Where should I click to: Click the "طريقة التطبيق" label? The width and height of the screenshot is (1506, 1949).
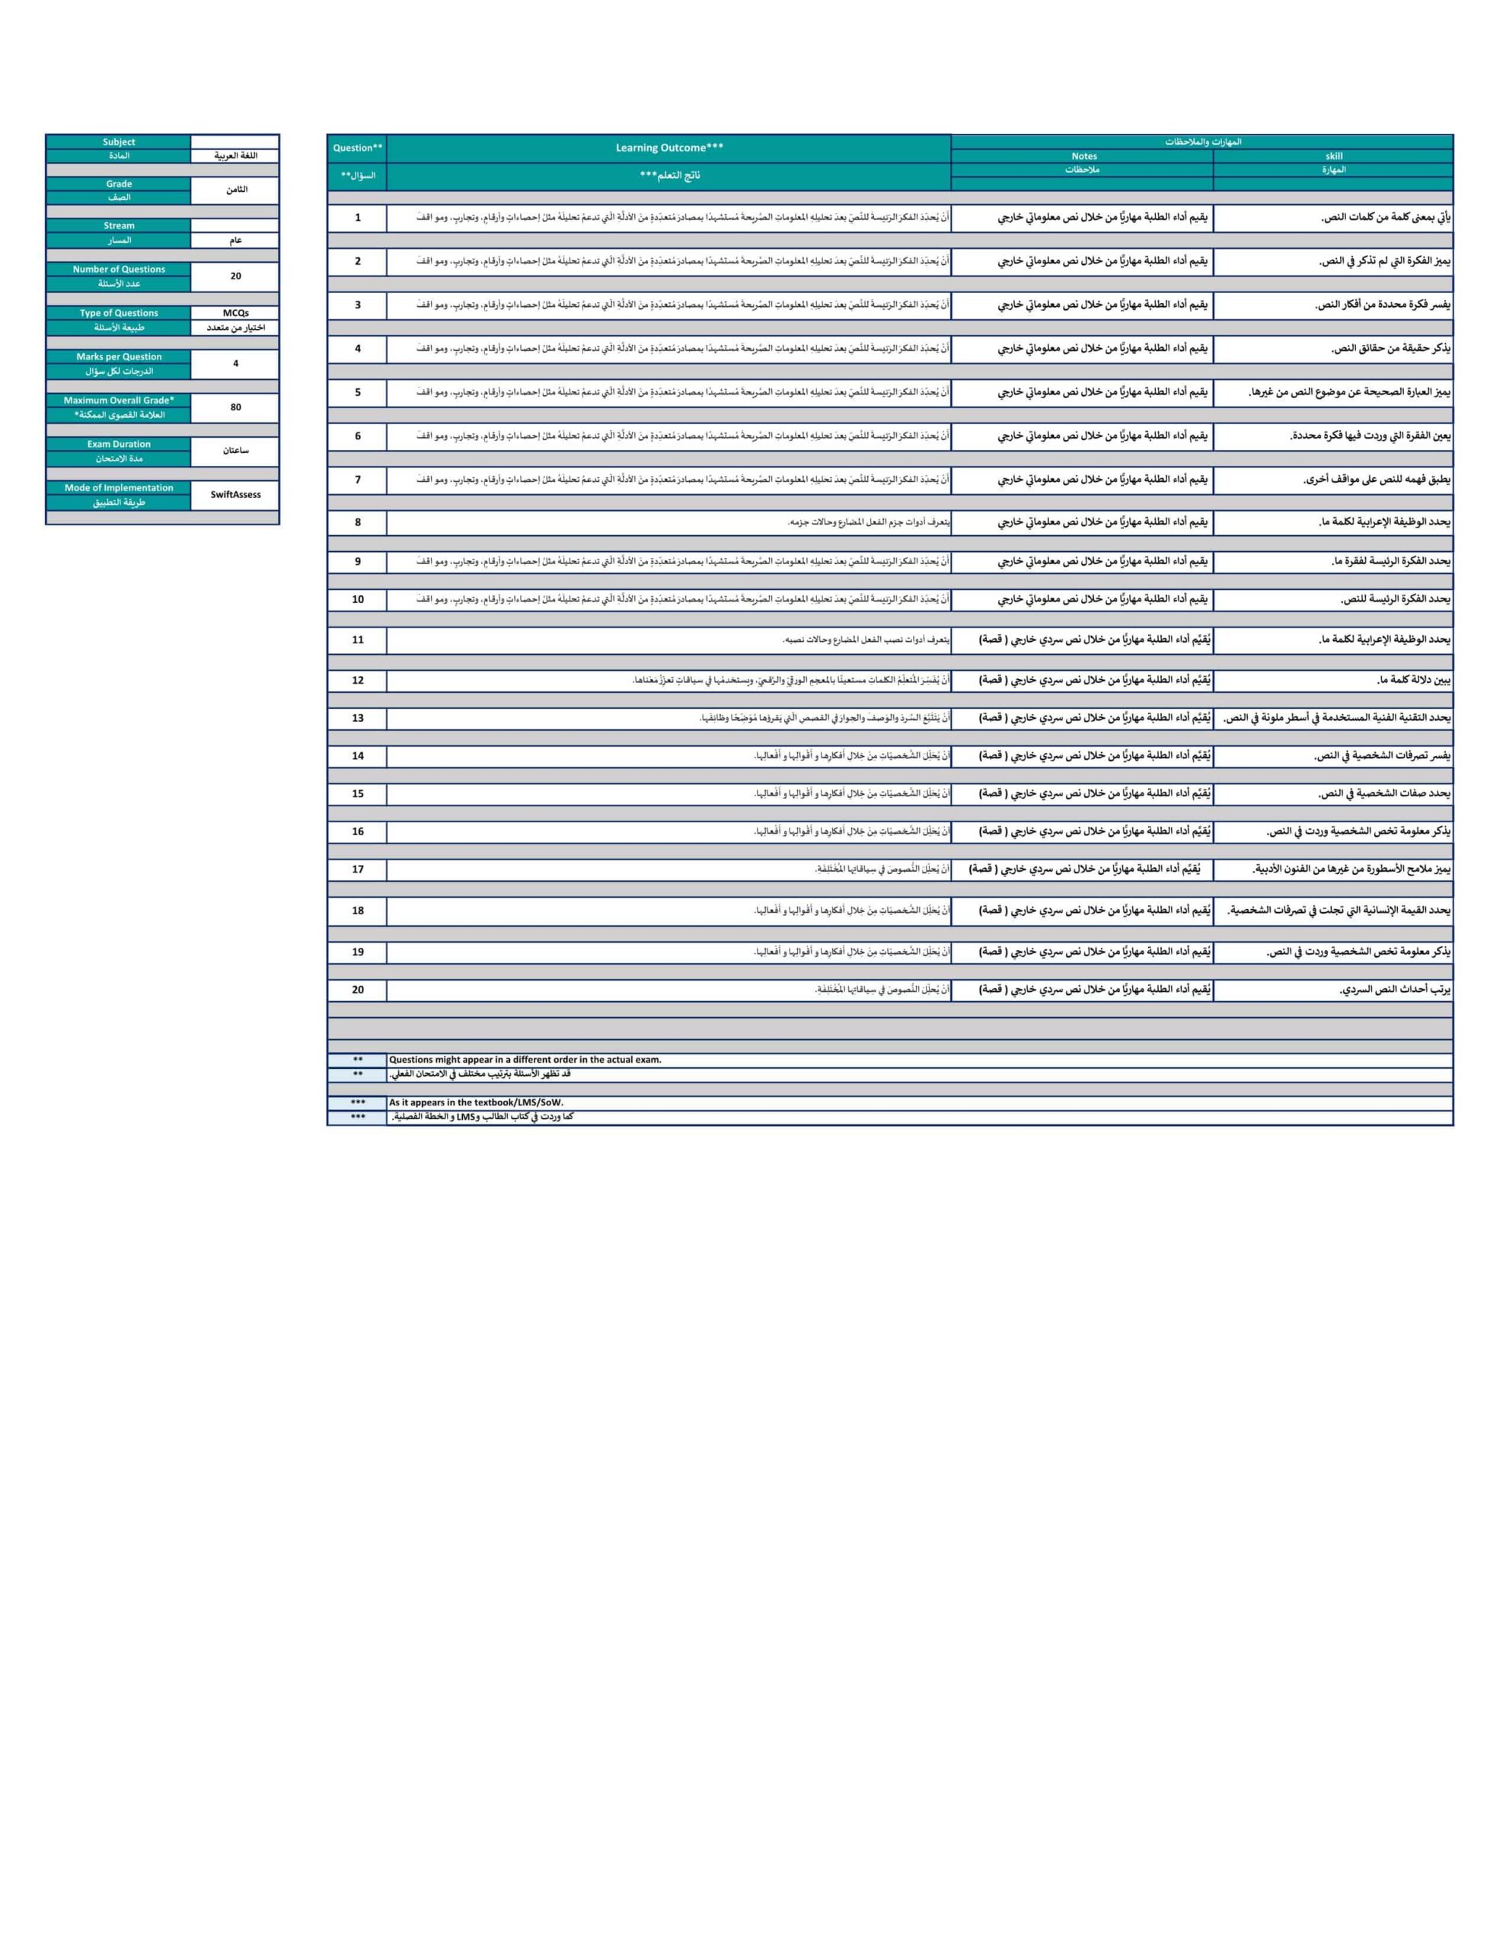119,502
